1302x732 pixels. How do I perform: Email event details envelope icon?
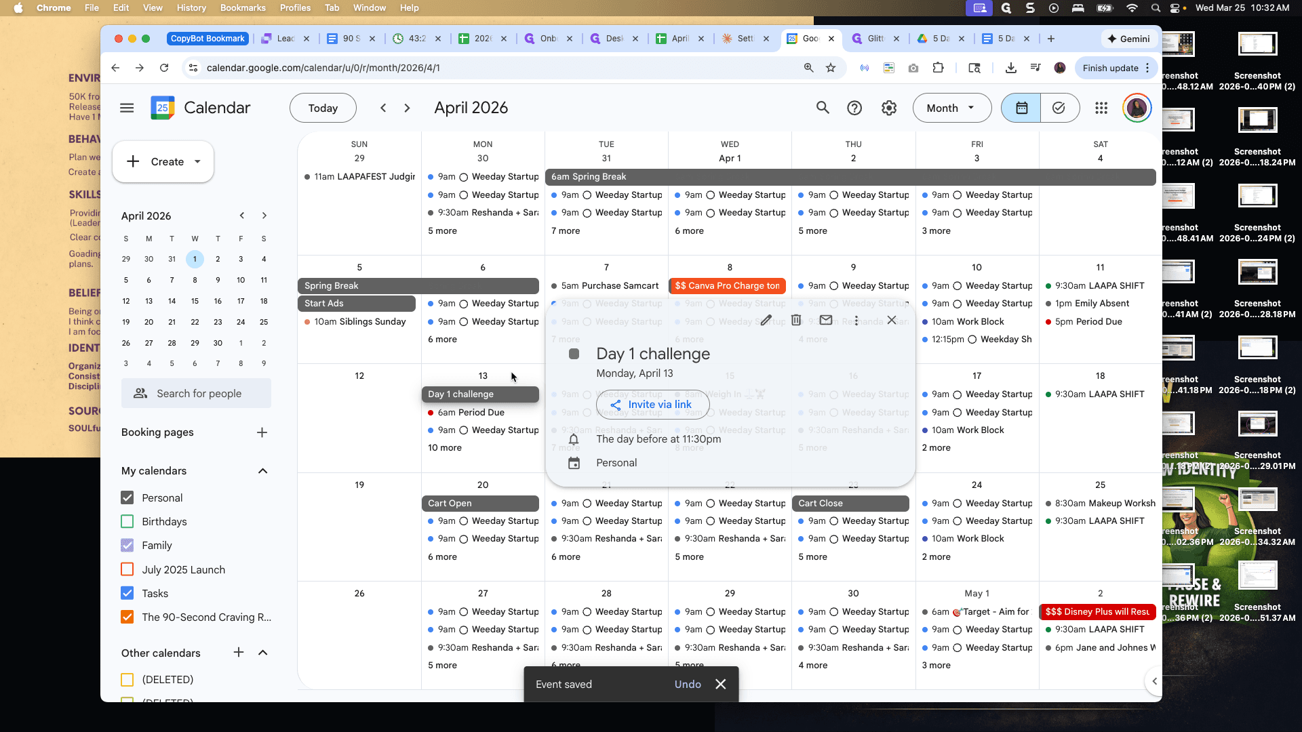826,320
